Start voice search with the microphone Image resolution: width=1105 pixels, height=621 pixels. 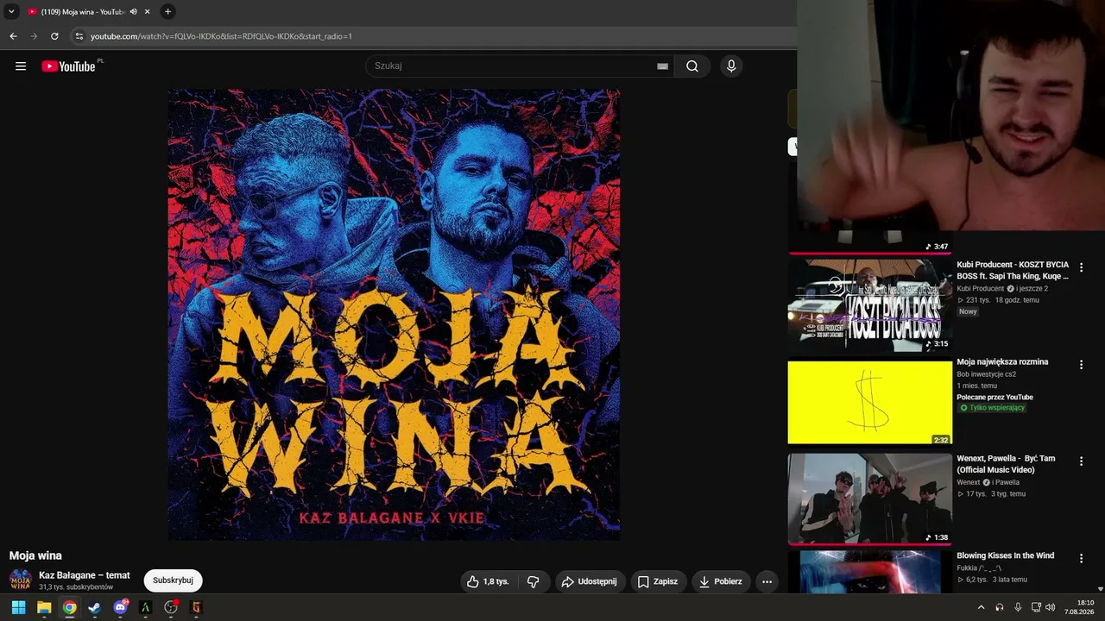[x=731, y=66]
